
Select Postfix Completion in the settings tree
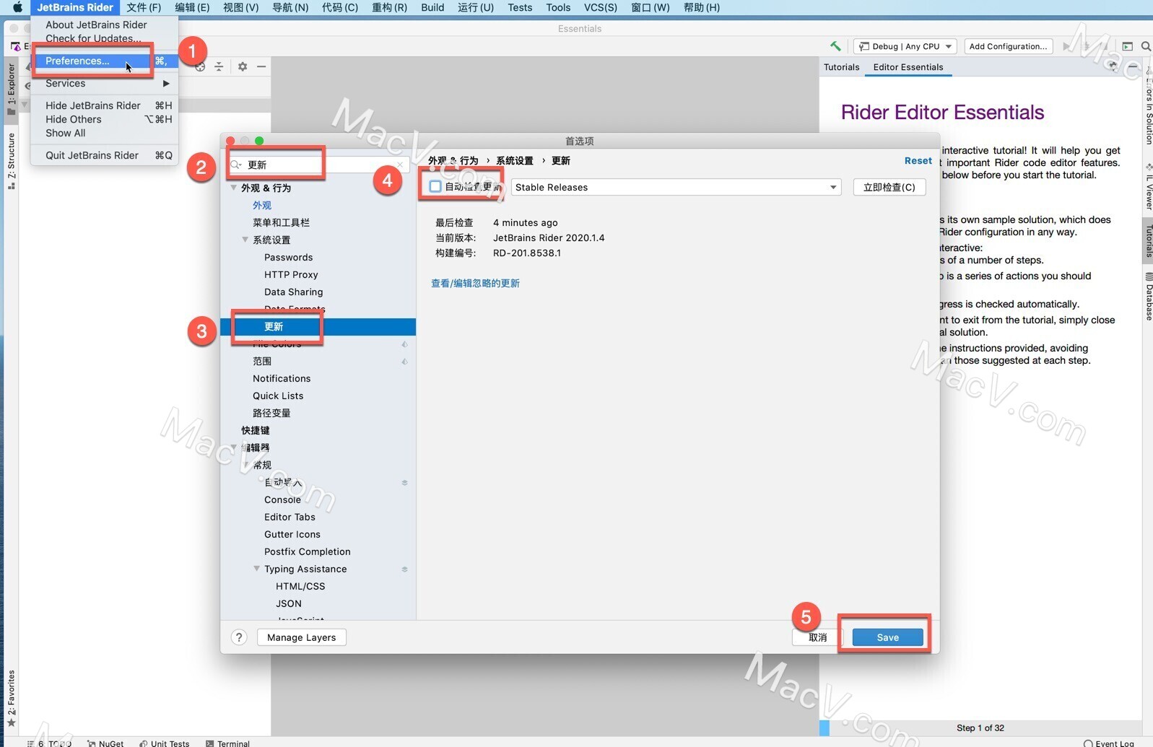click(x=308, y=551)
